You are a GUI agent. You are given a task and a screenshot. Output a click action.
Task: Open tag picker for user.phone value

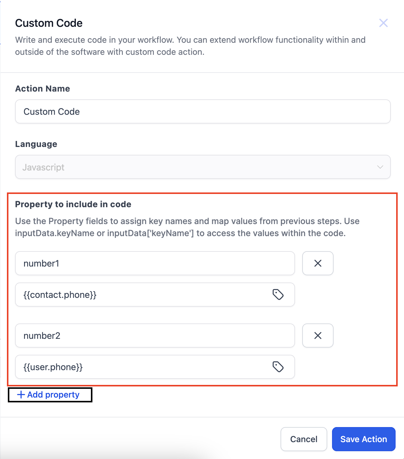click(x=278, y=367)
